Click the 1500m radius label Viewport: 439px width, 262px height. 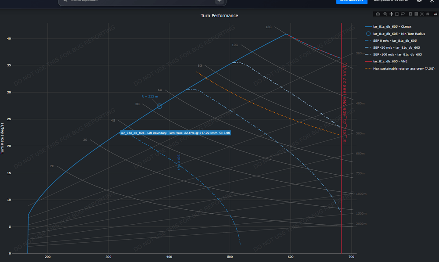pyautogui.click(x=361, y=214)
